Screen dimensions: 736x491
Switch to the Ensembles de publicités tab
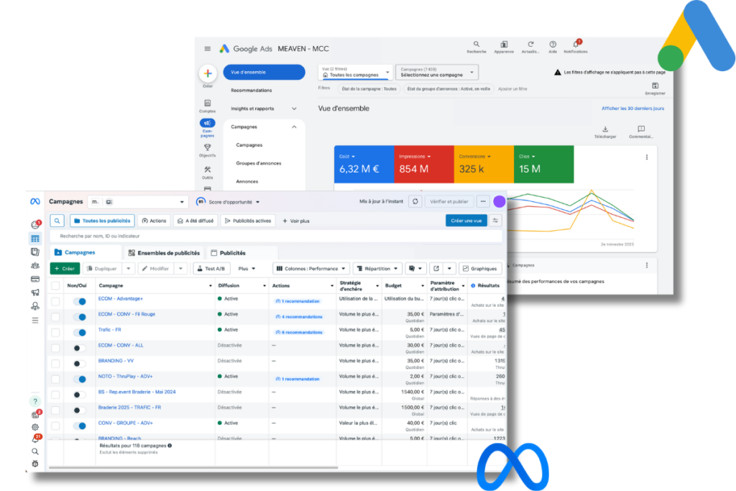pos(163,253)
